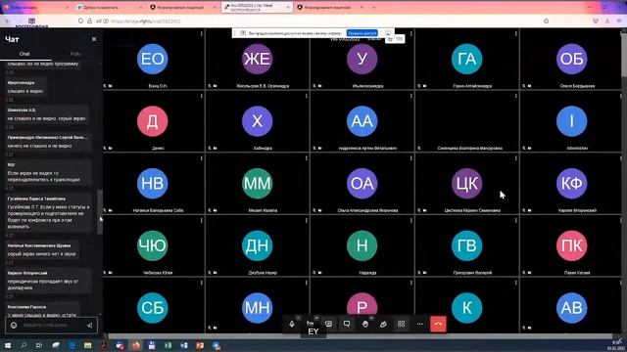627x352 pixels.
Task: Click the video grid vertical scrollbar
Action: point(624,56)
